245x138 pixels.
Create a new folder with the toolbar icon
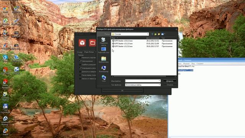pyautogui.click(x=159, y=34)
